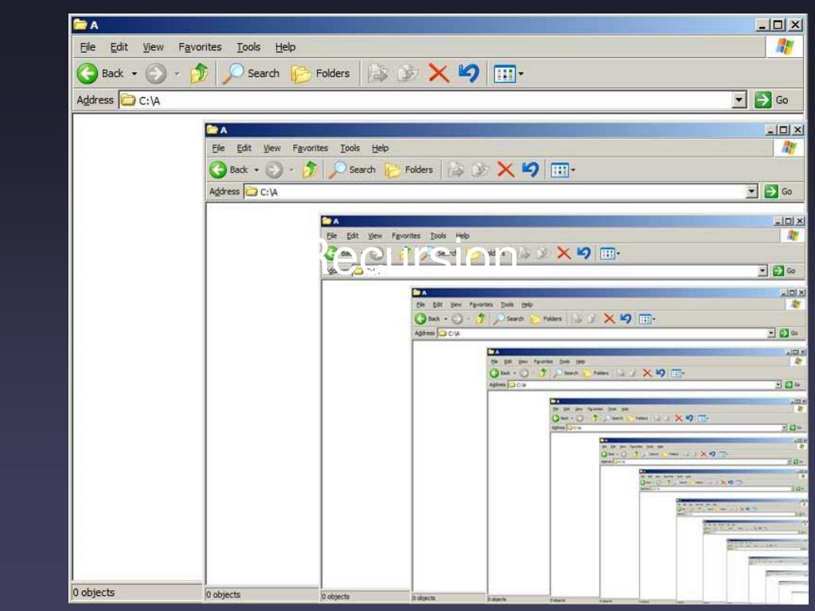The image size is (815, 611).
Task: Click Move To icon in second window
Action: 456,169
